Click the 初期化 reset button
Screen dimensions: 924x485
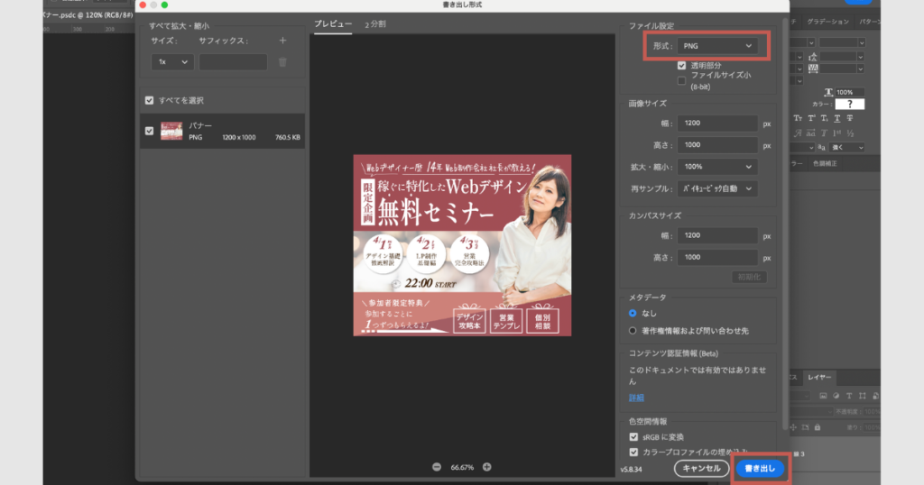tap(749, 277)
